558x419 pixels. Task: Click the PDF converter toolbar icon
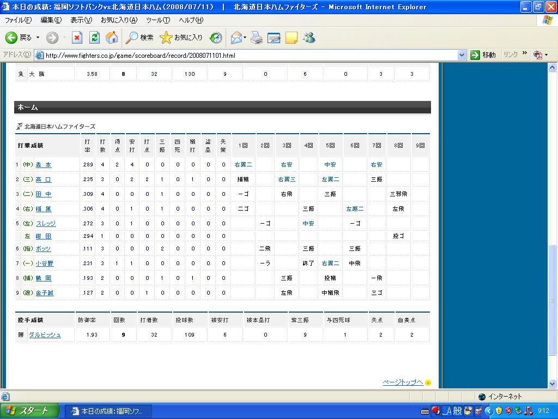[x=538, y=55]
